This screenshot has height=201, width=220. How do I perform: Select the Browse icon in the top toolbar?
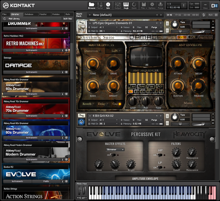pyautogui.click(x=91, y=5)
